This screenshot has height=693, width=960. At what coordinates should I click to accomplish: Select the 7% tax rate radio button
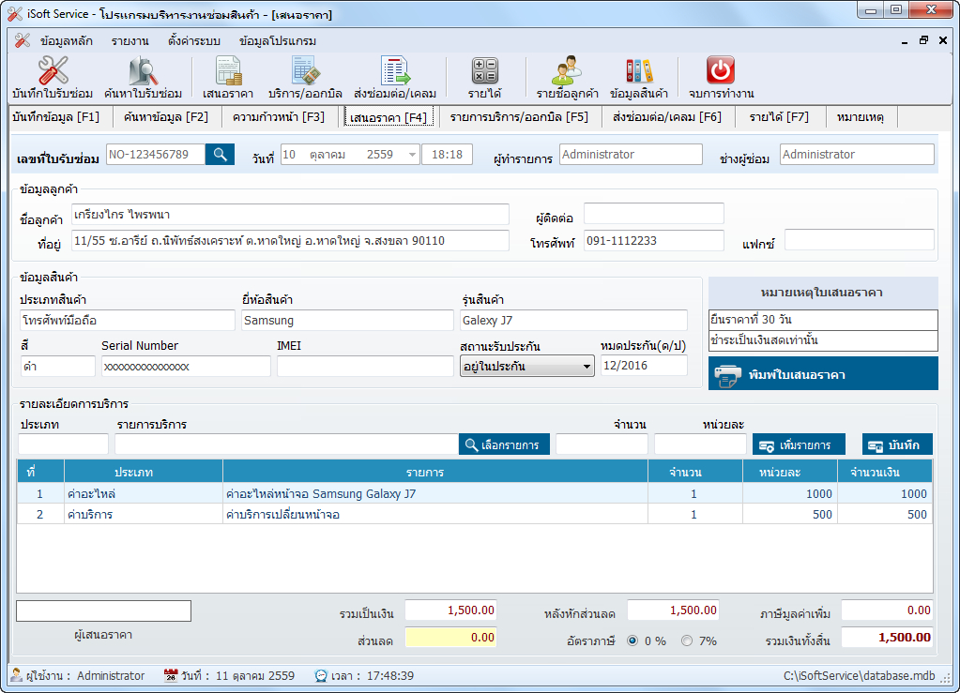(687, 640)
